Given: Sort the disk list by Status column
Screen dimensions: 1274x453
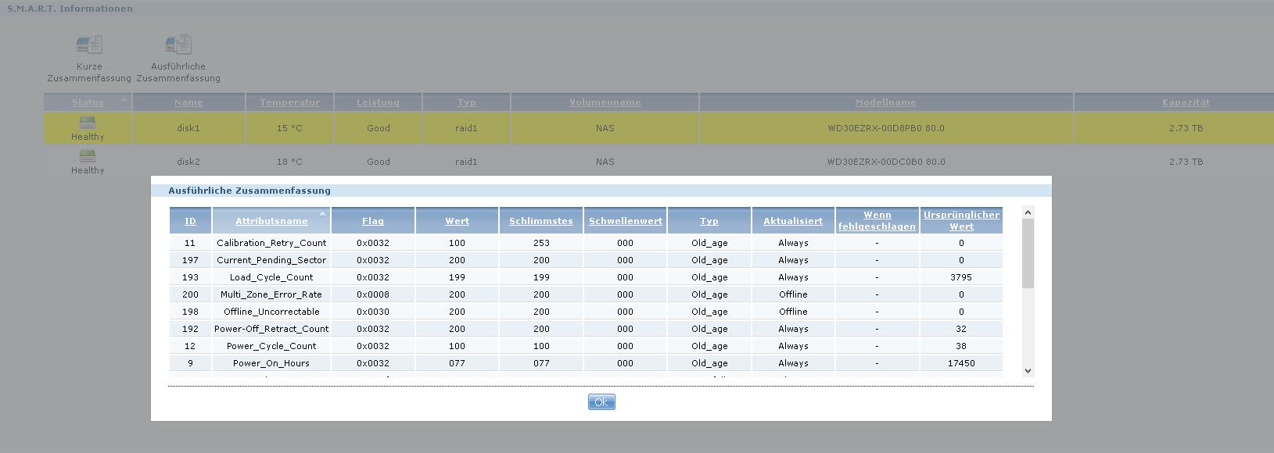Looking at the screenshot, I should pyautogui.click(x=88, y=102).
